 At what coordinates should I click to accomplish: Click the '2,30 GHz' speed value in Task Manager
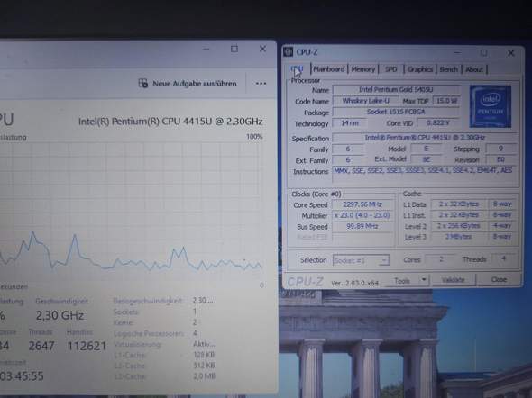click(60, 316)
